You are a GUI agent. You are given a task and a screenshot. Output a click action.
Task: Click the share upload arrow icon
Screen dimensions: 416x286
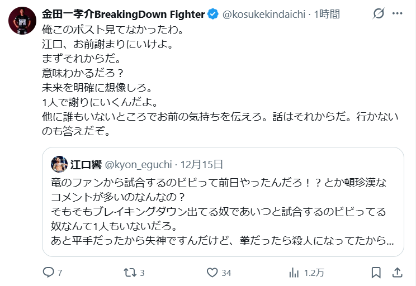point(397,273)
